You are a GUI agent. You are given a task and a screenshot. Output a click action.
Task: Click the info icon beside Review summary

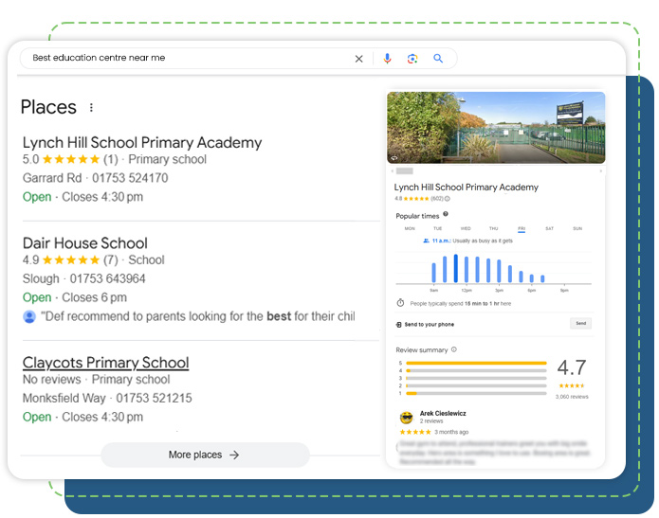point(454,349)
